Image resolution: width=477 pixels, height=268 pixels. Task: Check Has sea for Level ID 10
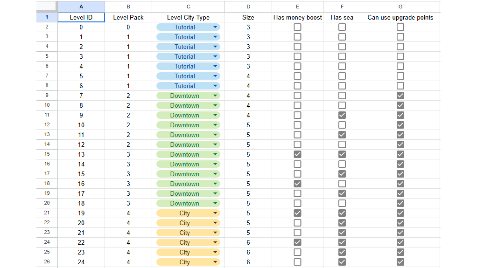tap(342, 125)
